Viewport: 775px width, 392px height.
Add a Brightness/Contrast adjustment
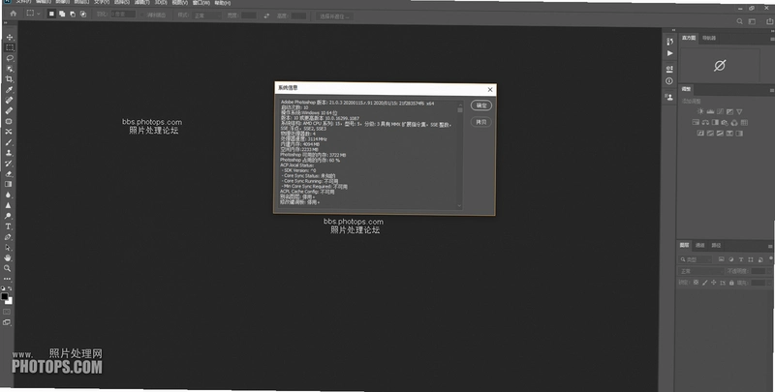point(699,112)
